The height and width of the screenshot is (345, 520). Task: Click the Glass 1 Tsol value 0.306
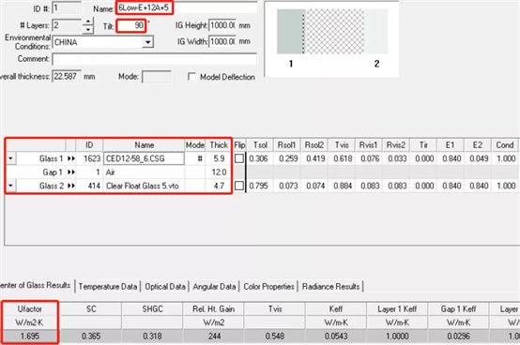click(x=258, y=158)
